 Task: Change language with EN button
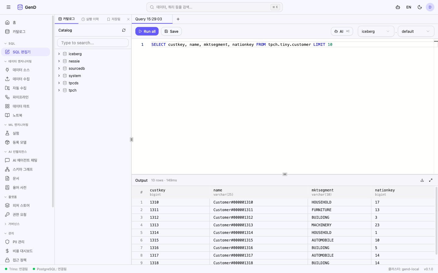coord(409,7)
